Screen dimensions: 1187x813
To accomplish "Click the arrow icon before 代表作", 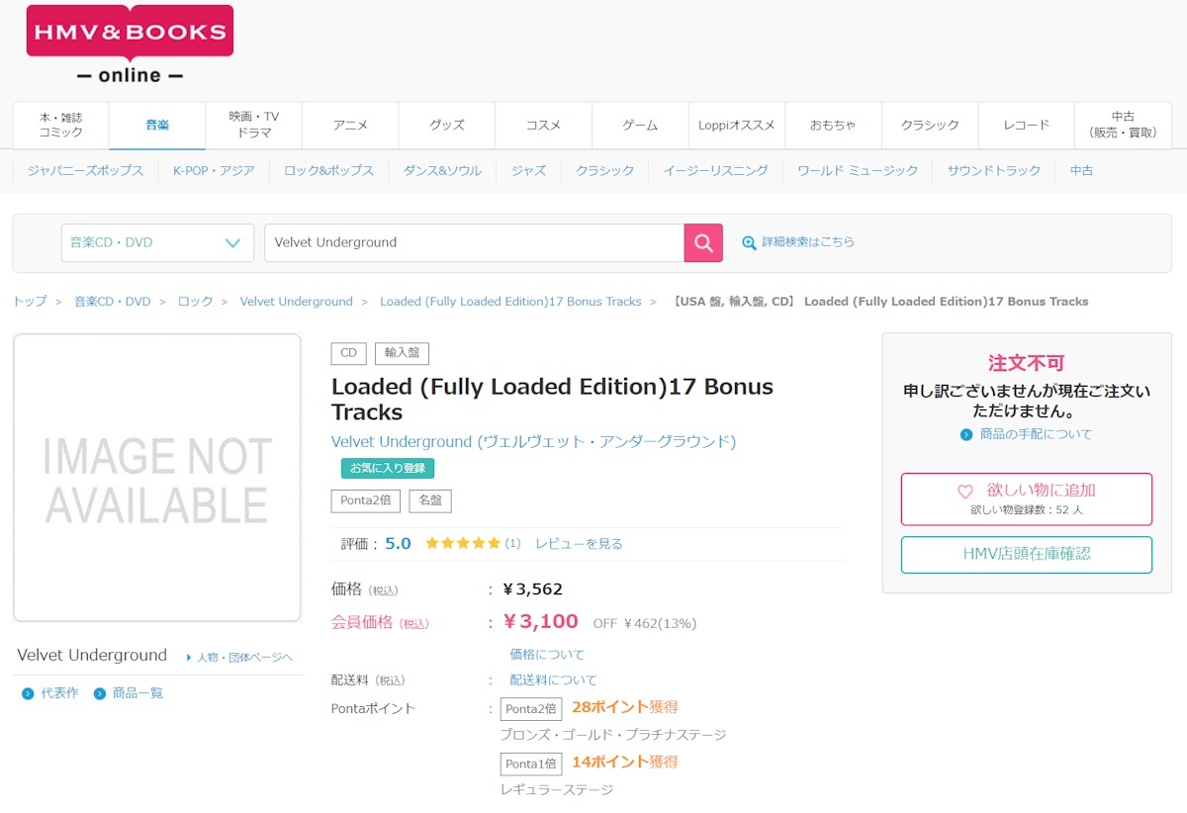I will coord(28,694).
